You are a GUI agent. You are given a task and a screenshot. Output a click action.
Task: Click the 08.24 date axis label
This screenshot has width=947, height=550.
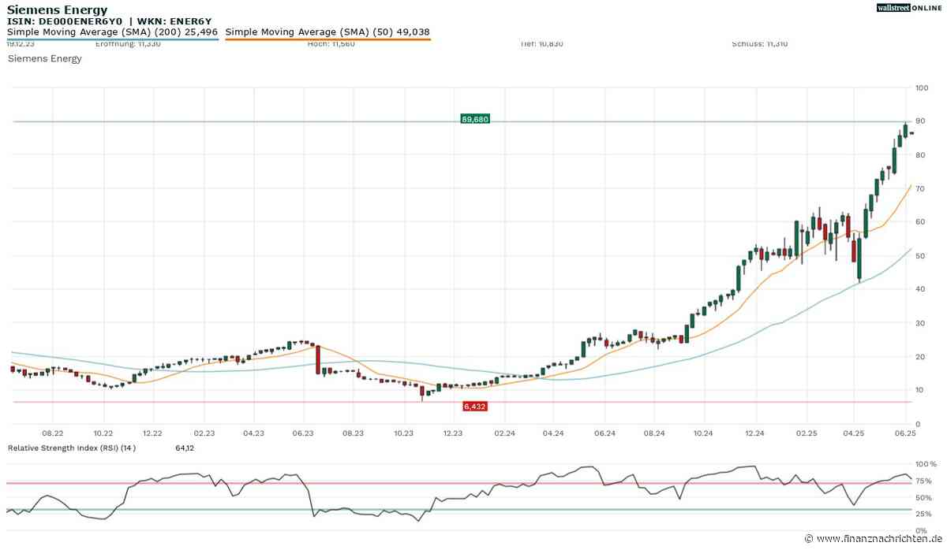click(x=653, y=433)
